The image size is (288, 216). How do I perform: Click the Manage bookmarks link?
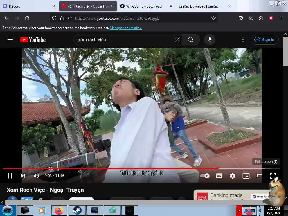(x=126, y=28)
